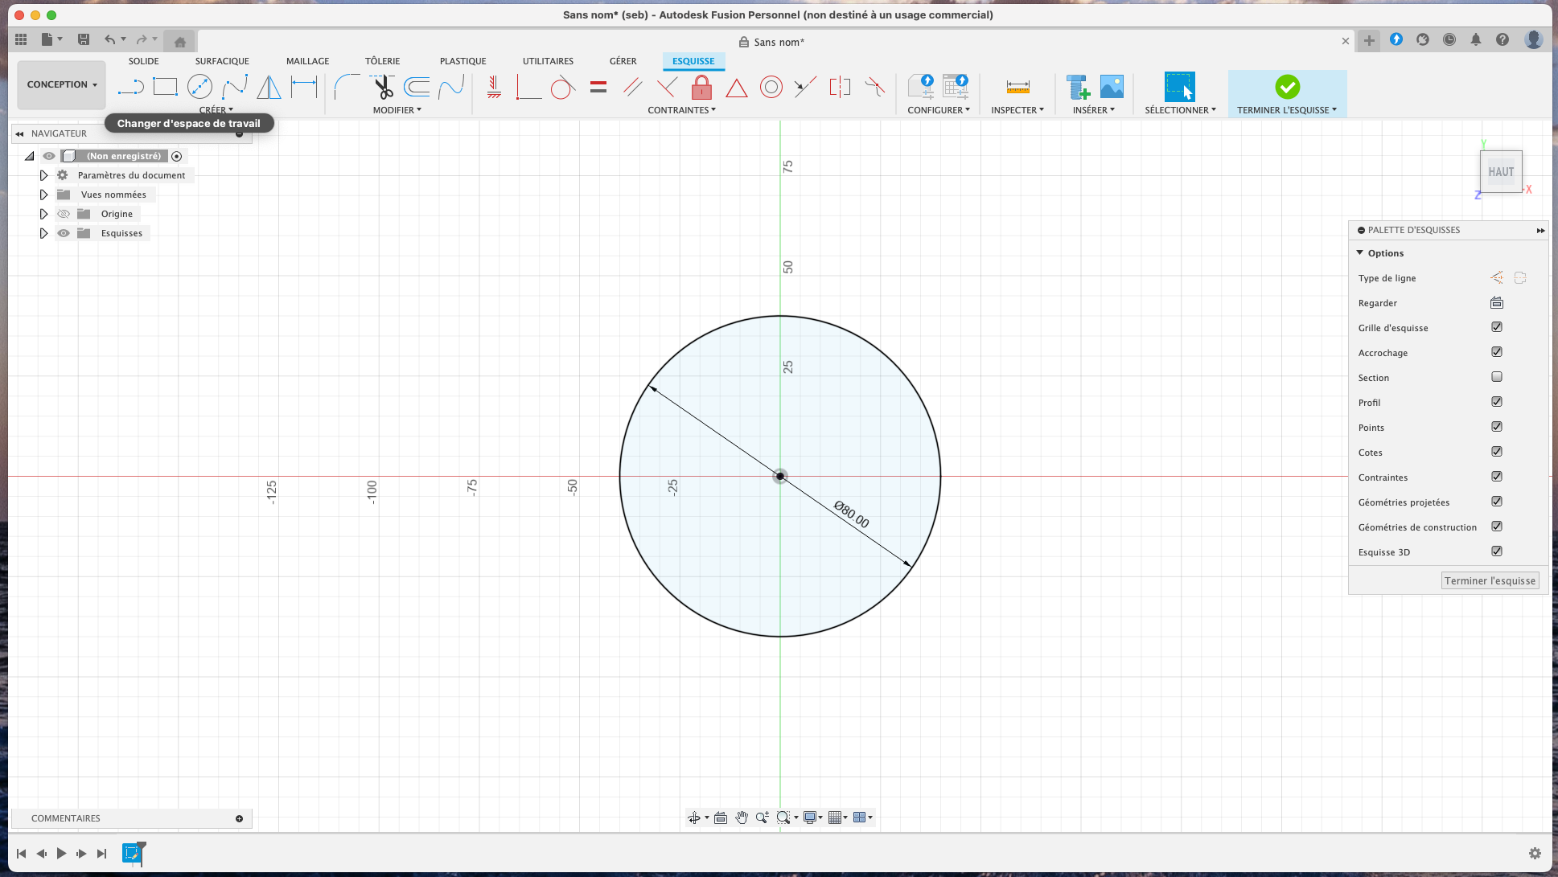Enable the Section checkbox

[1497, 377]
